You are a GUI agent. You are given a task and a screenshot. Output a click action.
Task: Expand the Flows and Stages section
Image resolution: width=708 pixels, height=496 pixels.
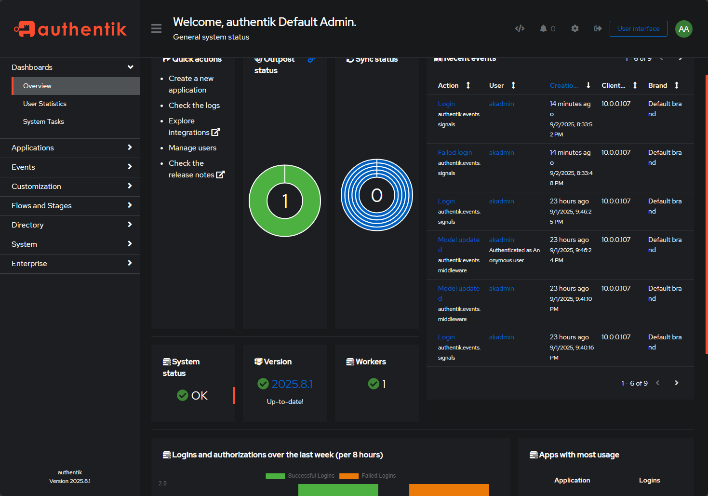point(70,206)
